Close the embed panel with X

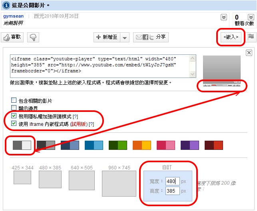[249, 53]
